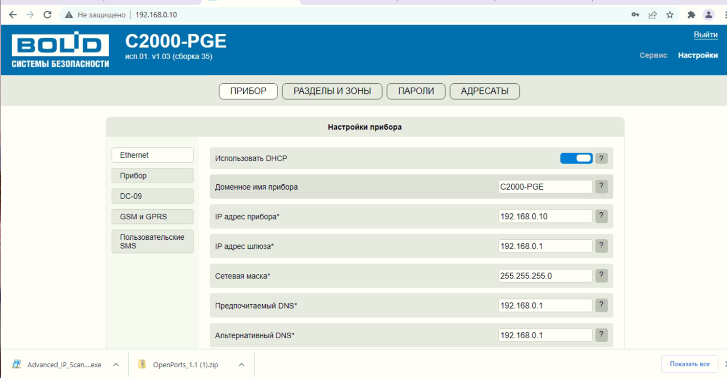The height and width of the screenshot is (378, 727).
Task: Open the Advanced_IP_Scan....exe download
Action: tap(64, 365)
